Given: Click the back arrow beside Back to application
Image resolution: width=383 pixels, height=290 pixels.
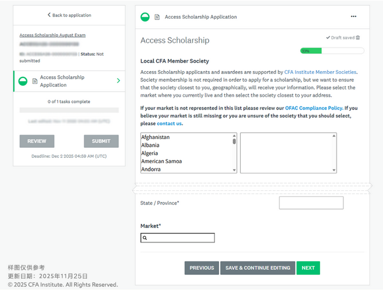Looking at the screenshot, I should click(49, 15).
